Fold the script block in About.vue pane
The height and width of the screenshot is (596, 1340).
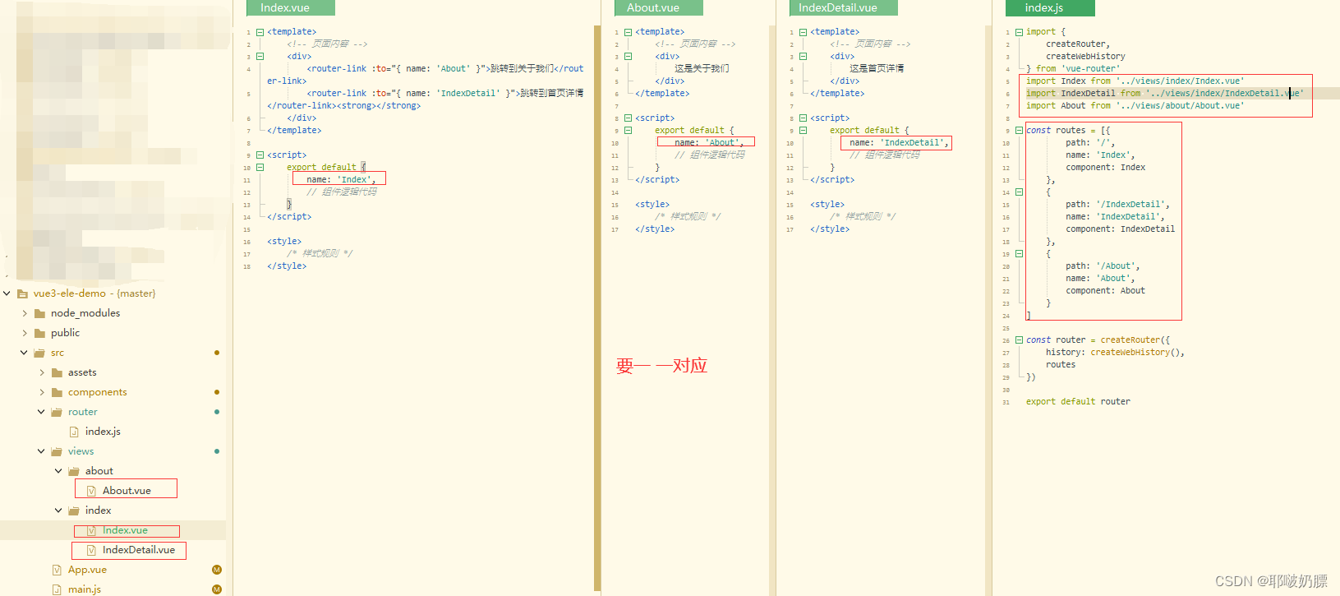[628, 118]
